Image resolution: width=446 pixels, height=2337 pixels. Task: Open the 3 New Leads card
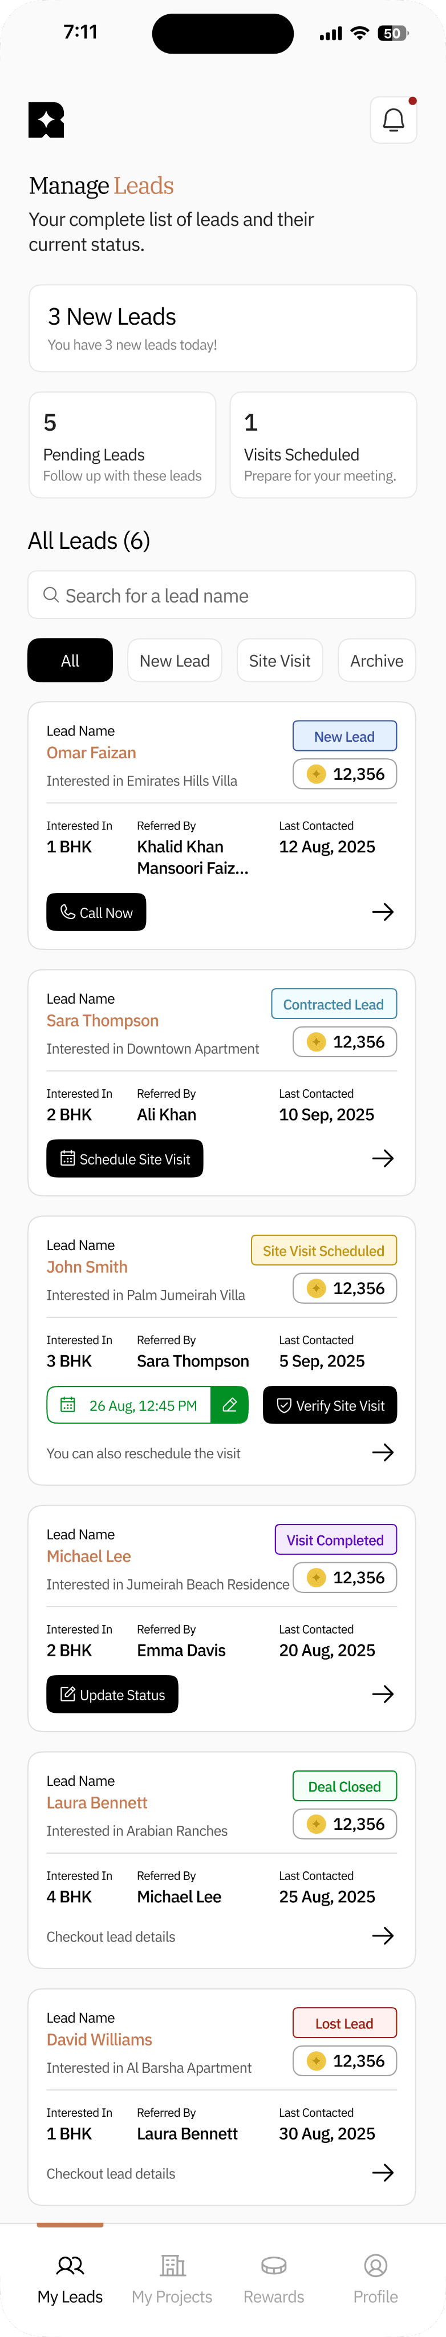coord(223,329)
